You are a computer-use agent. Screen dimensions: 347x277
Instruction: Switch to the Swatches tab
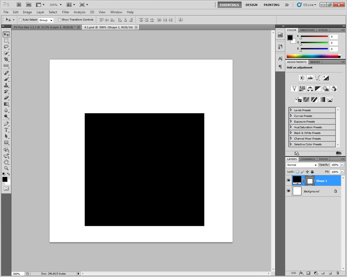coord(307,30)
